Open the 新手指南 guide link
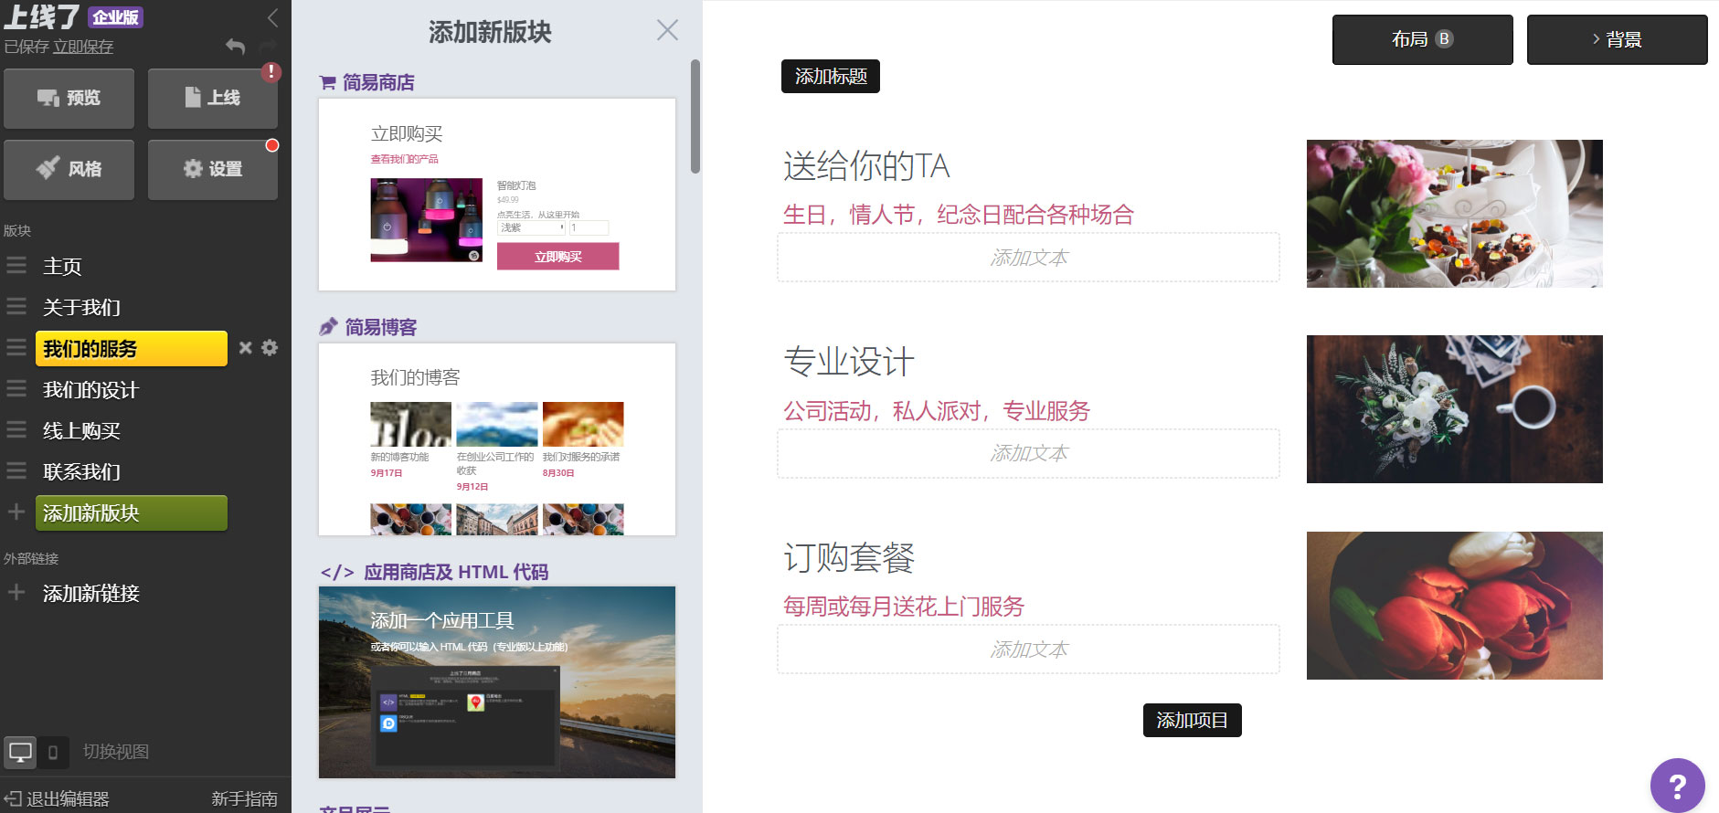Image resolution: width=1719 pixels, height=813 pixels. (244, 799)
